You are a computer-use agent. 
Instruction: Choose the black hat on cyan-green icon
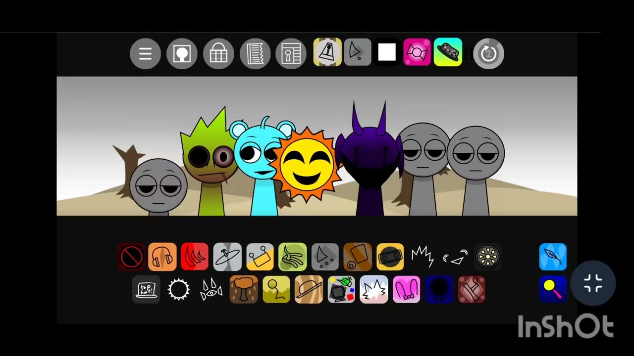coord(448,52)
